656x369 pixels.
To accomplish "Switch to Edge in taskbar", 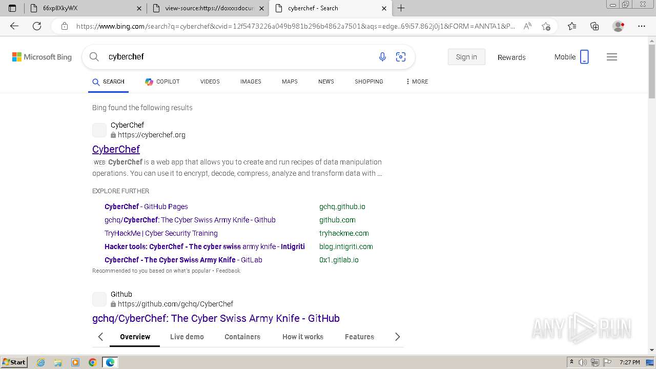I will (x=110, y=362).
